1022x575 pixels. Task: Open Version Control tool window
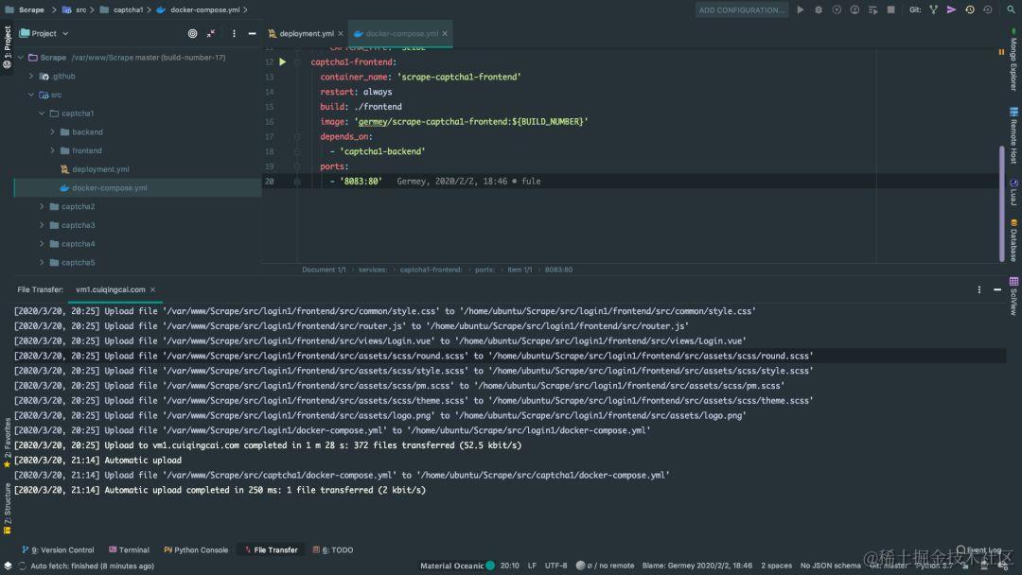58,550
